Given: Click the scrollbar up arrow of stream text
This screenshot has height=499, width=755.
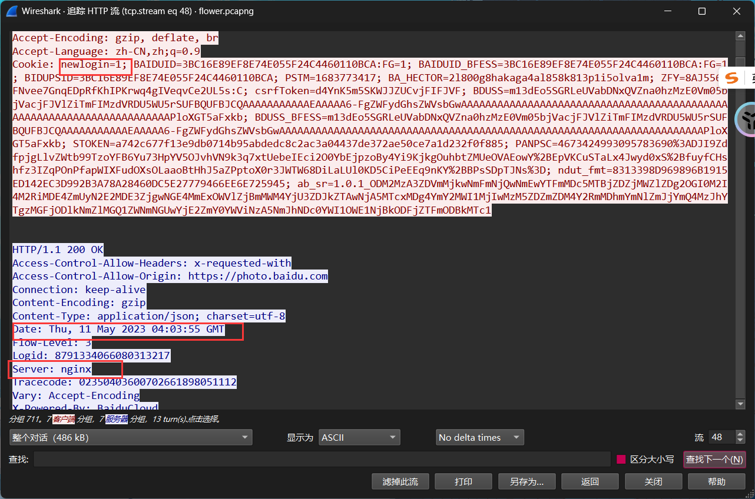Looking at the screenshot, I should 740,35.
